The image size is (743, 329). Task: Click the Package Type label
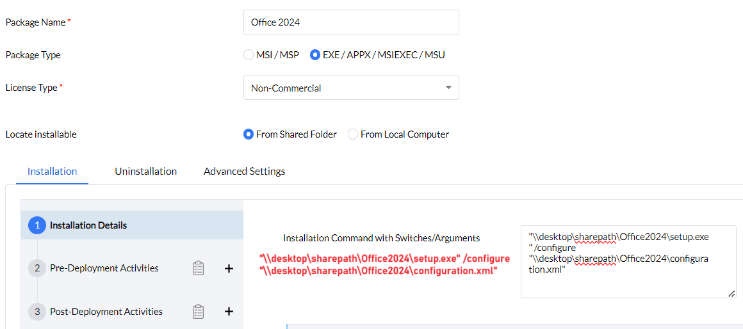click(x=33, y=55)
